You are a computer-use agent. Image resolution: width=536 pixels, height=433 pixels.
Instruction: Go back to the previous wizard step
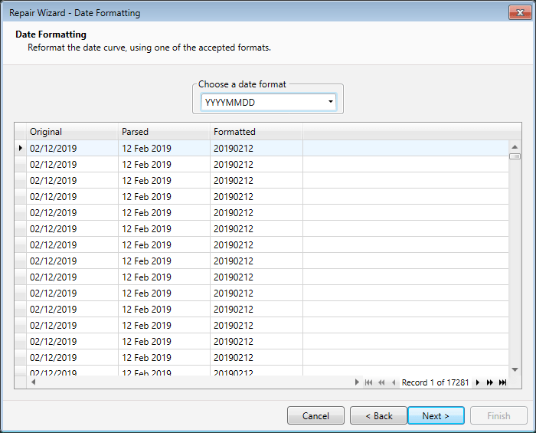(x=378, y=415)
